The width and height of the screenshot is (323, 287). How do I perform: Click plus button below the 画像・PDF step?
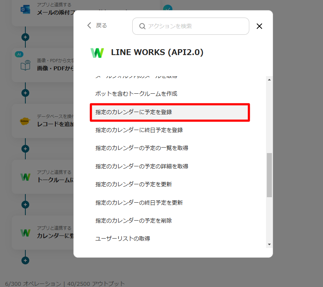point(25,93)
